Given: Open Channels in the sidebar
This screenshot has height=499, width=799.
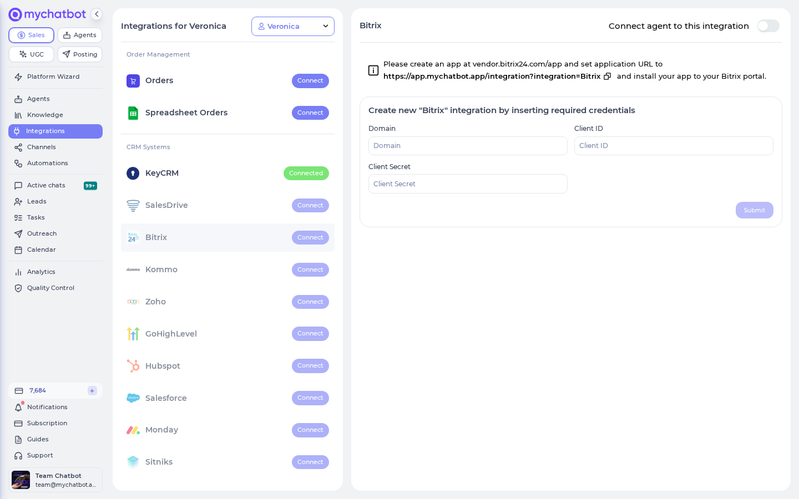Looking at the screenshot, I should tap(55, 147).
